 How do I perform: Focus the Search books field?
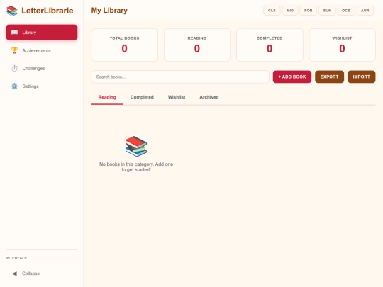point(180,77)
